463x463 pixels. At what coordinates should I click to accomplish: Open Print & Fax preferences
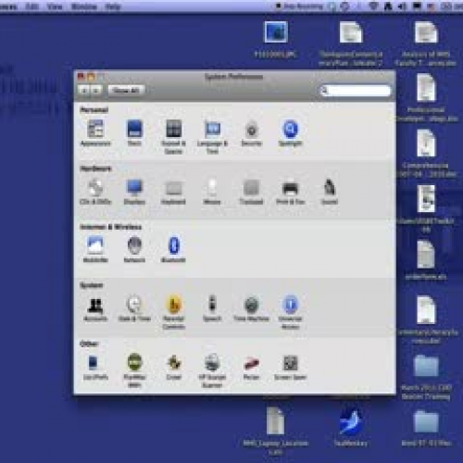point(290,192)
